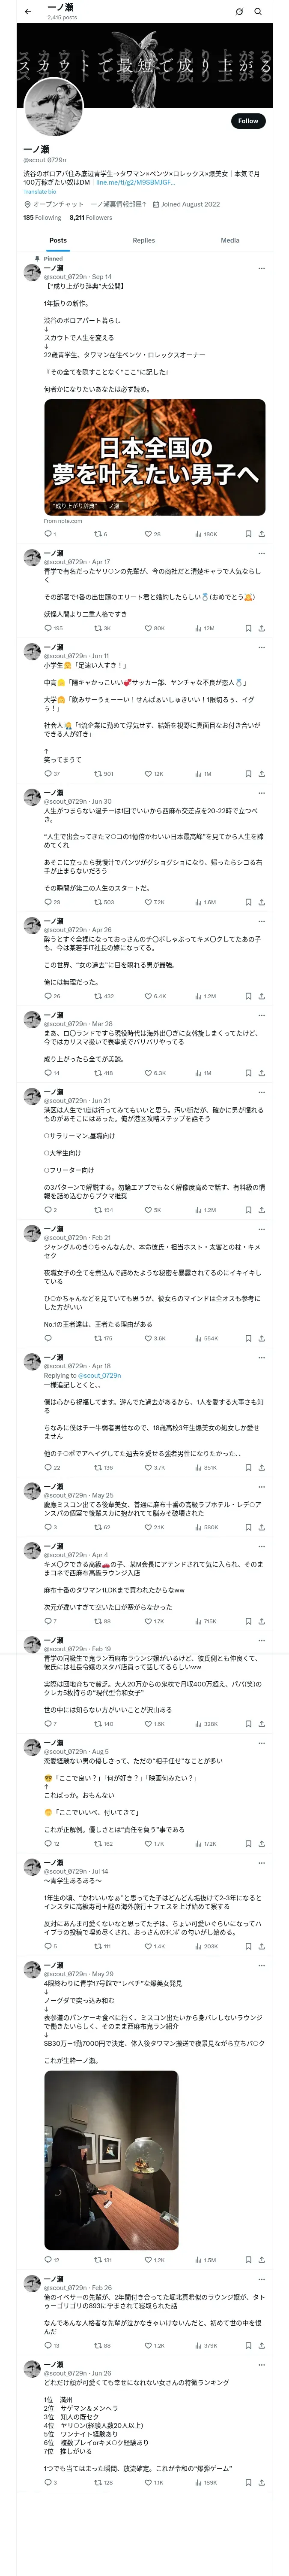Click the Translate bio link
Viewport: 289px width, 2576px height.
click(x=40, y=192)
